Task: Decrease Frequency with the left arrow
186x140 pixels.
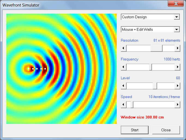Action: click(x=124, y=67)
